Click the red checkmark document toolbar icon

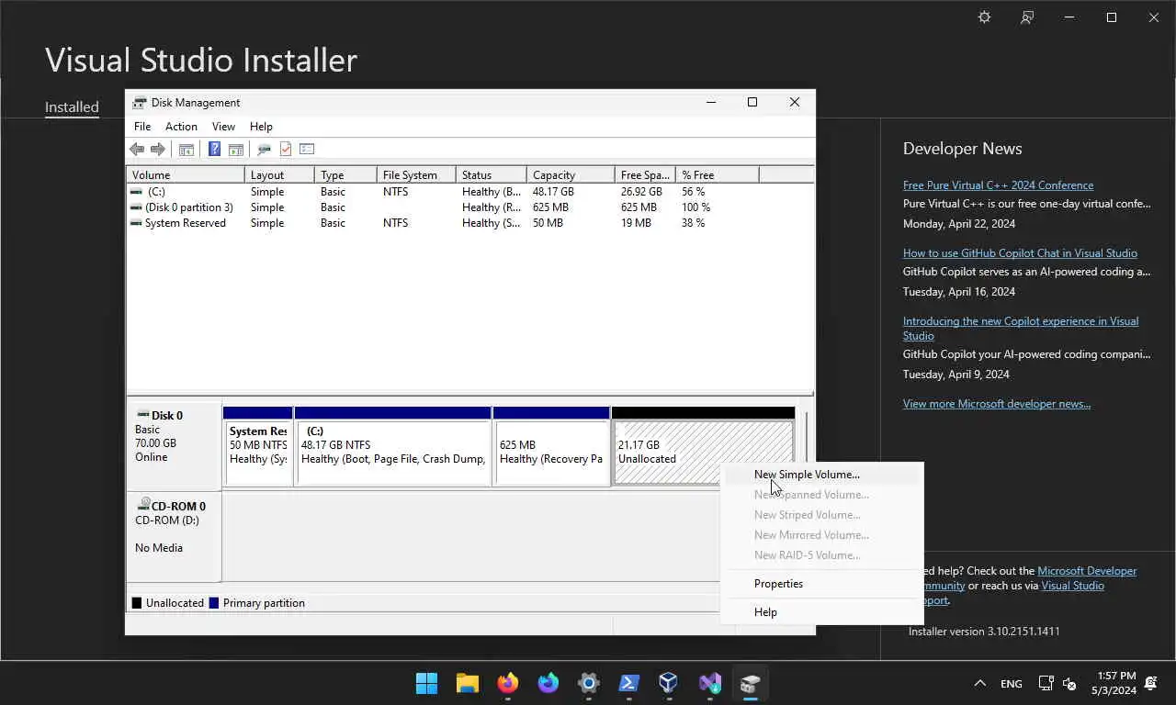pyautogui.click(x=286, y=149)
